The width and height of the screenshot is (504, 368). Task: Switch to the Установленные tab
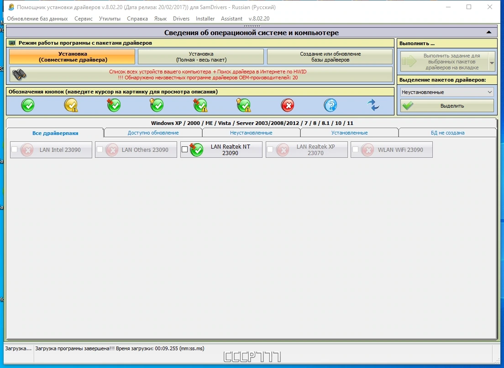tap(349, 133)
